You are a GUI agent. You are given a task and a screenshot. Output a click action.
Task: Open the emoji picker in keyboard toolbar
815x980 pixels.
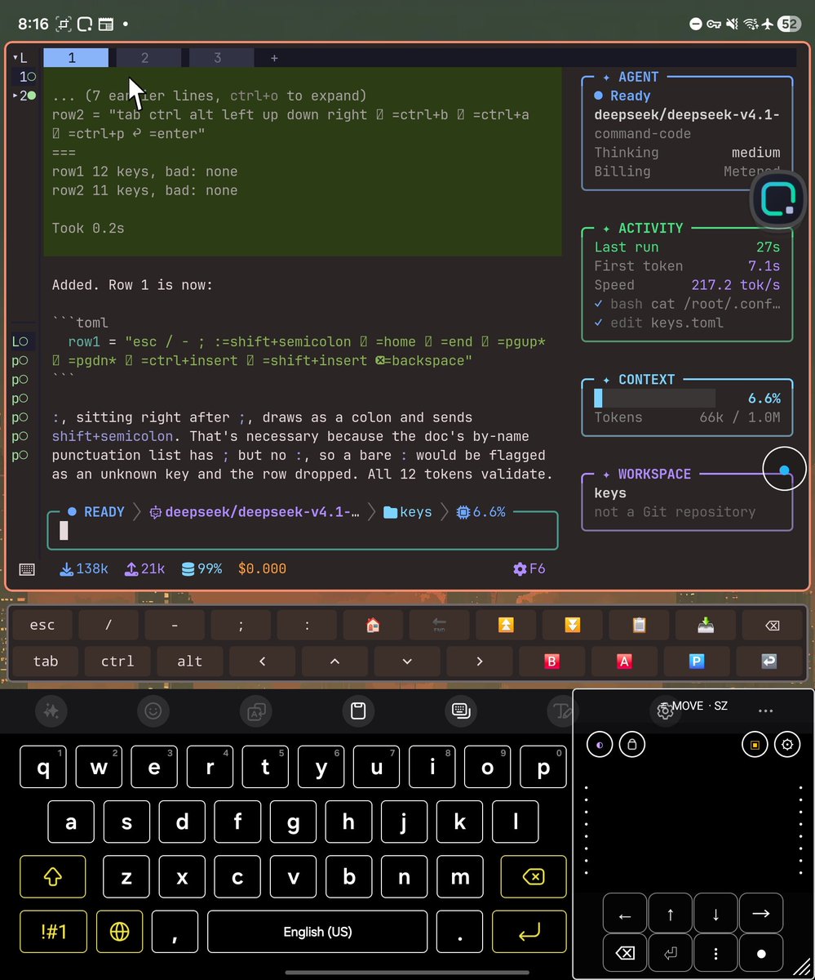pyautogui.click(x=153, y=710)
